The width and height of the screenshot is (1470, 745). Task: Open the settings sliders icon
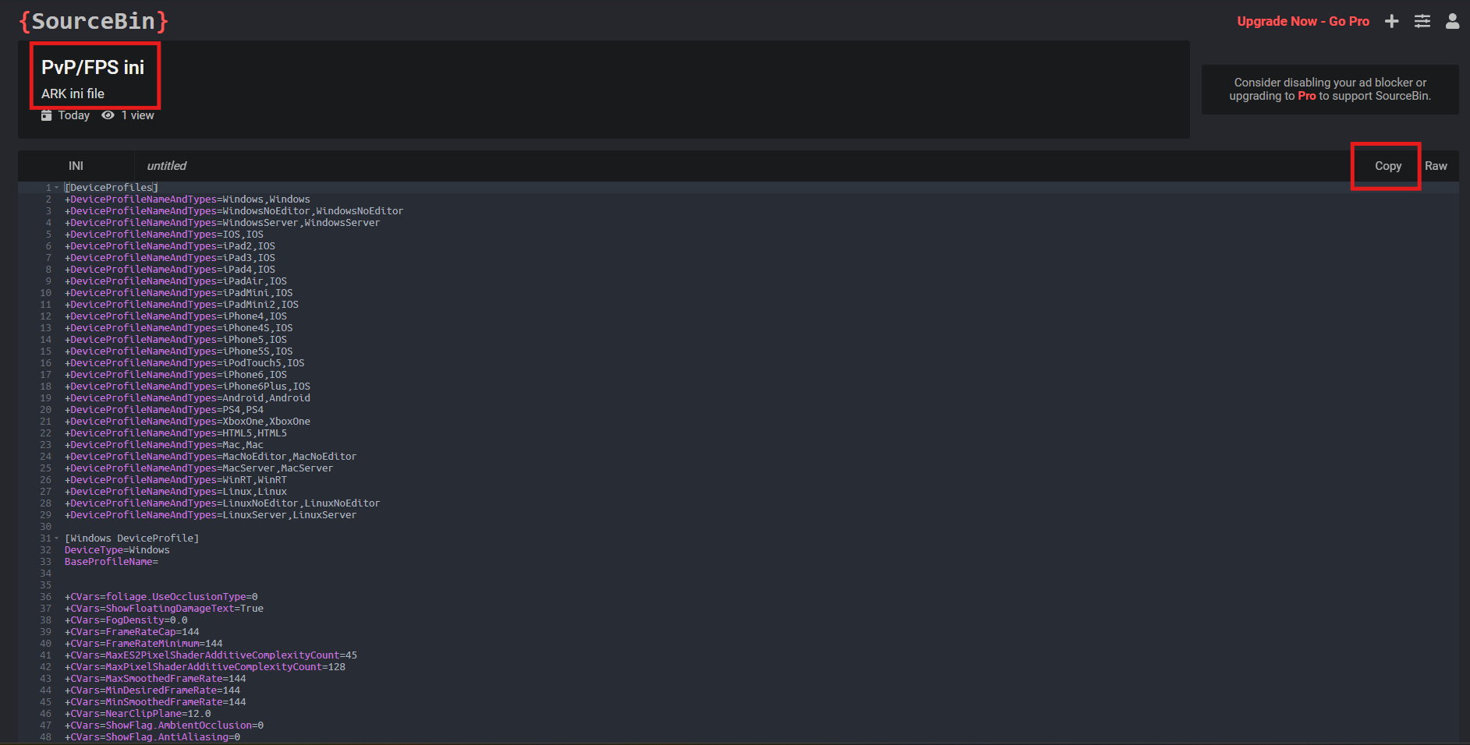[1422, 21]
